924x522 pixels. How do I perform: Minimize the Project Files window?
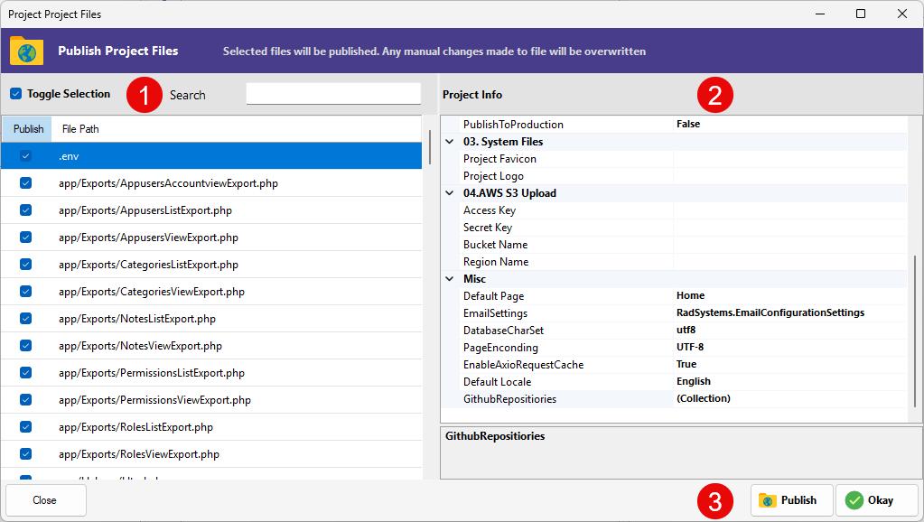[820, 14]
